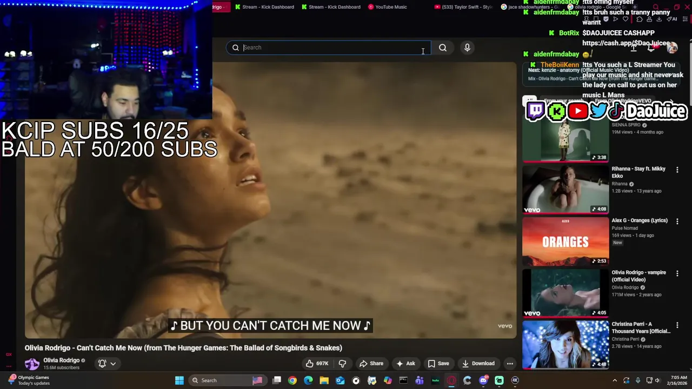
Task: Open Alex G - Oranges (Lyrics) title
Action: (640, 220)
